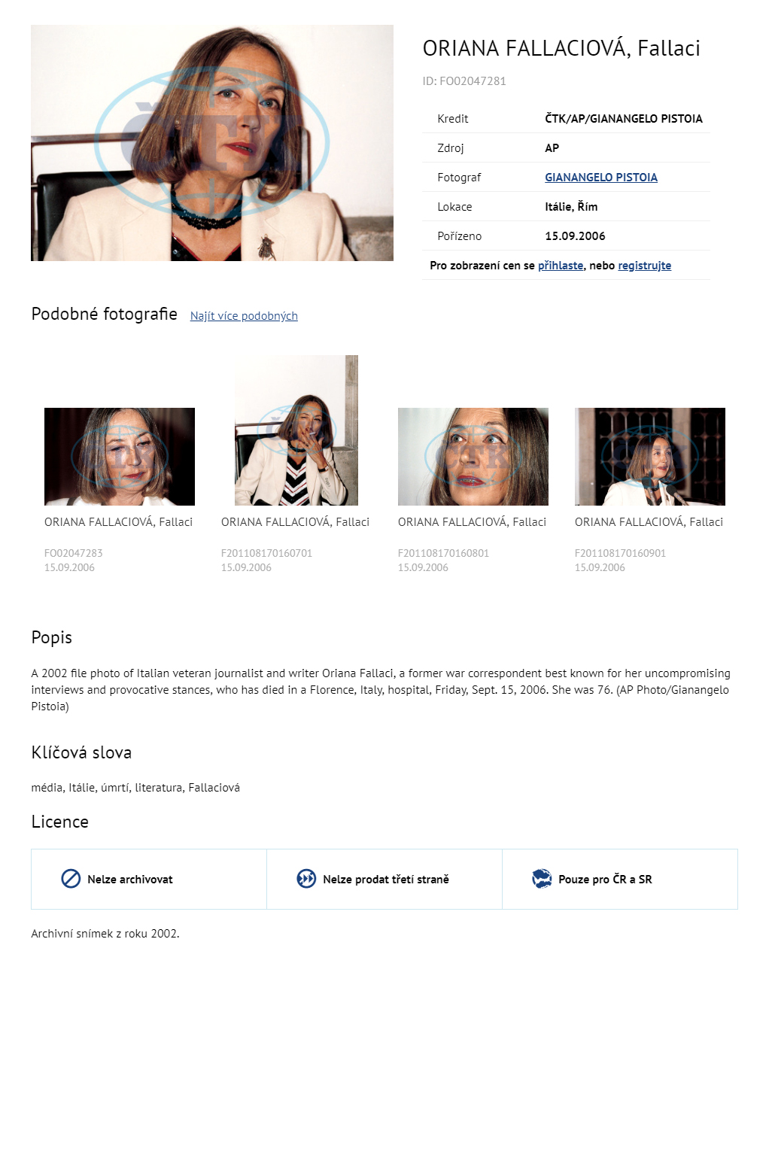This screenshot has width=769, height=1173.
Task: Click the 'Pouze pro ČR a SR' map icon
Action: (542, 879)
